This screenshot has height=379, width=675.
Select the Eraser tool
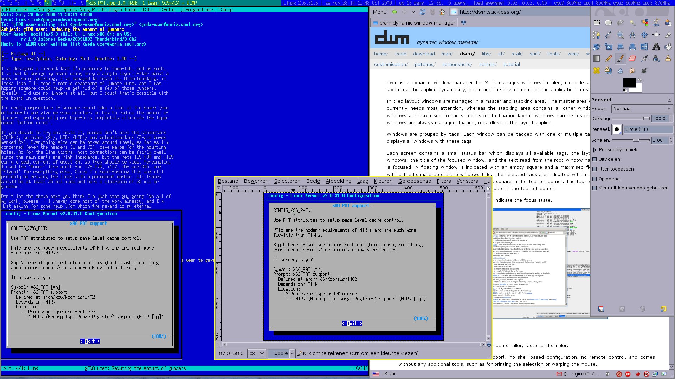632,59
